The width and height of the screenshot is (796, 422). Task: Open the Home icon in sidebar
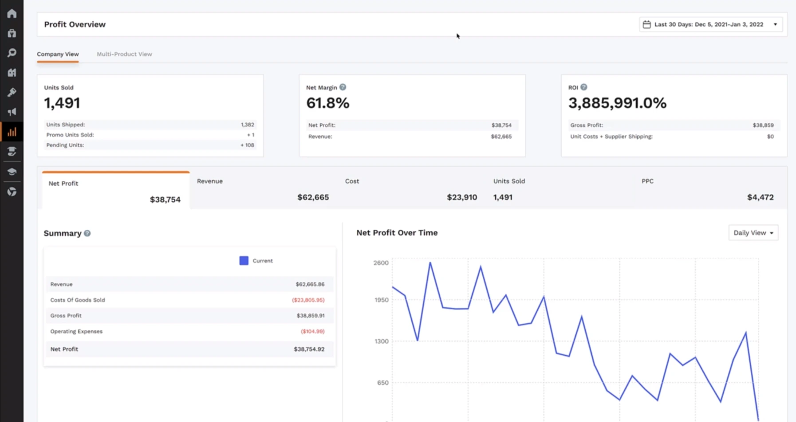(x=12, y=14)
